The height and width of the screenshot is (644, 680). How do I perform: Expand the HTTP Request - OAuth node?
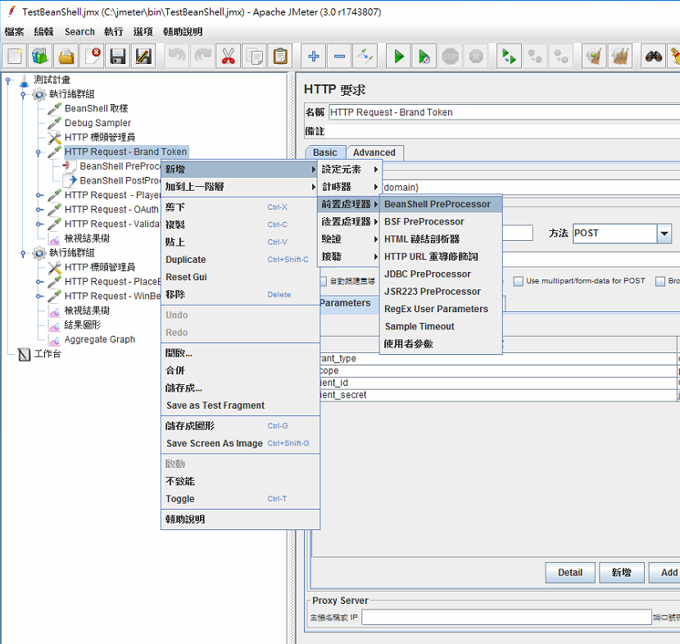(x=39, y=210)
